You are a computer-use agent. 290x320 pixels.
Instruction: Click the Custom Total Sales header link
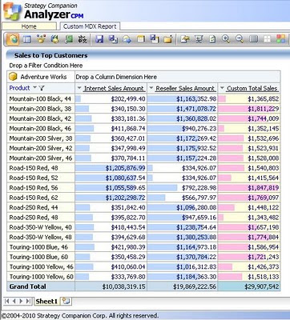click(x=252, y=88)
